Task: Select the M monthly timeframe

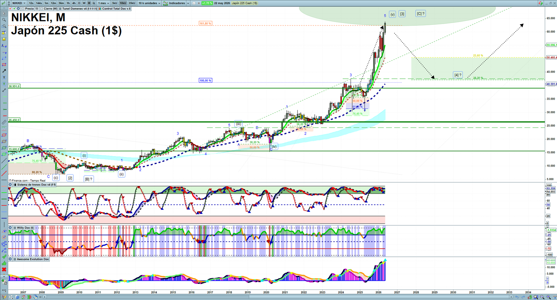Action: click(x=89, y=3)
